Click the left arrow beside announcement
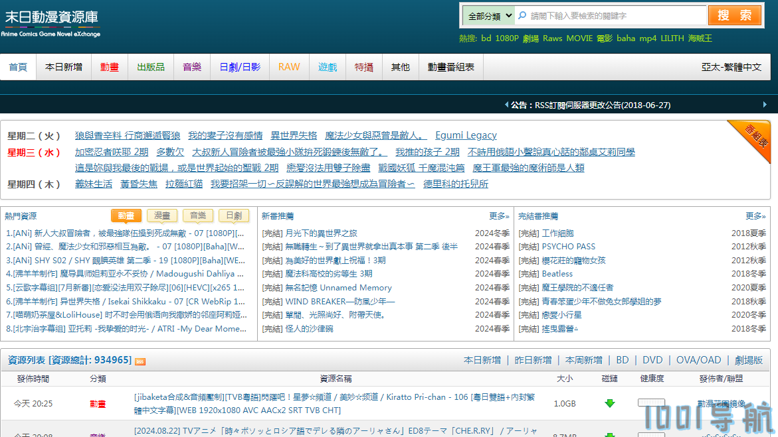 coord(506,105)
